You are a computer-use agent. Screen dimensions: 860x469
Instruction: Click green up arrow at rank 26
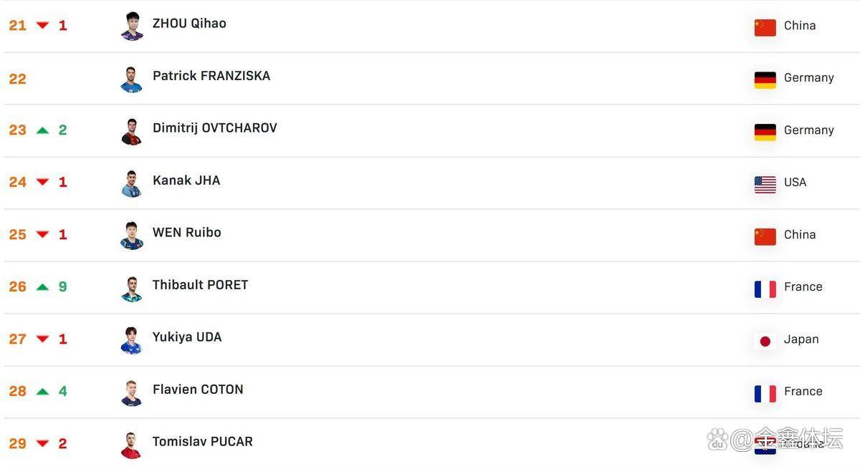pos(42,287)
